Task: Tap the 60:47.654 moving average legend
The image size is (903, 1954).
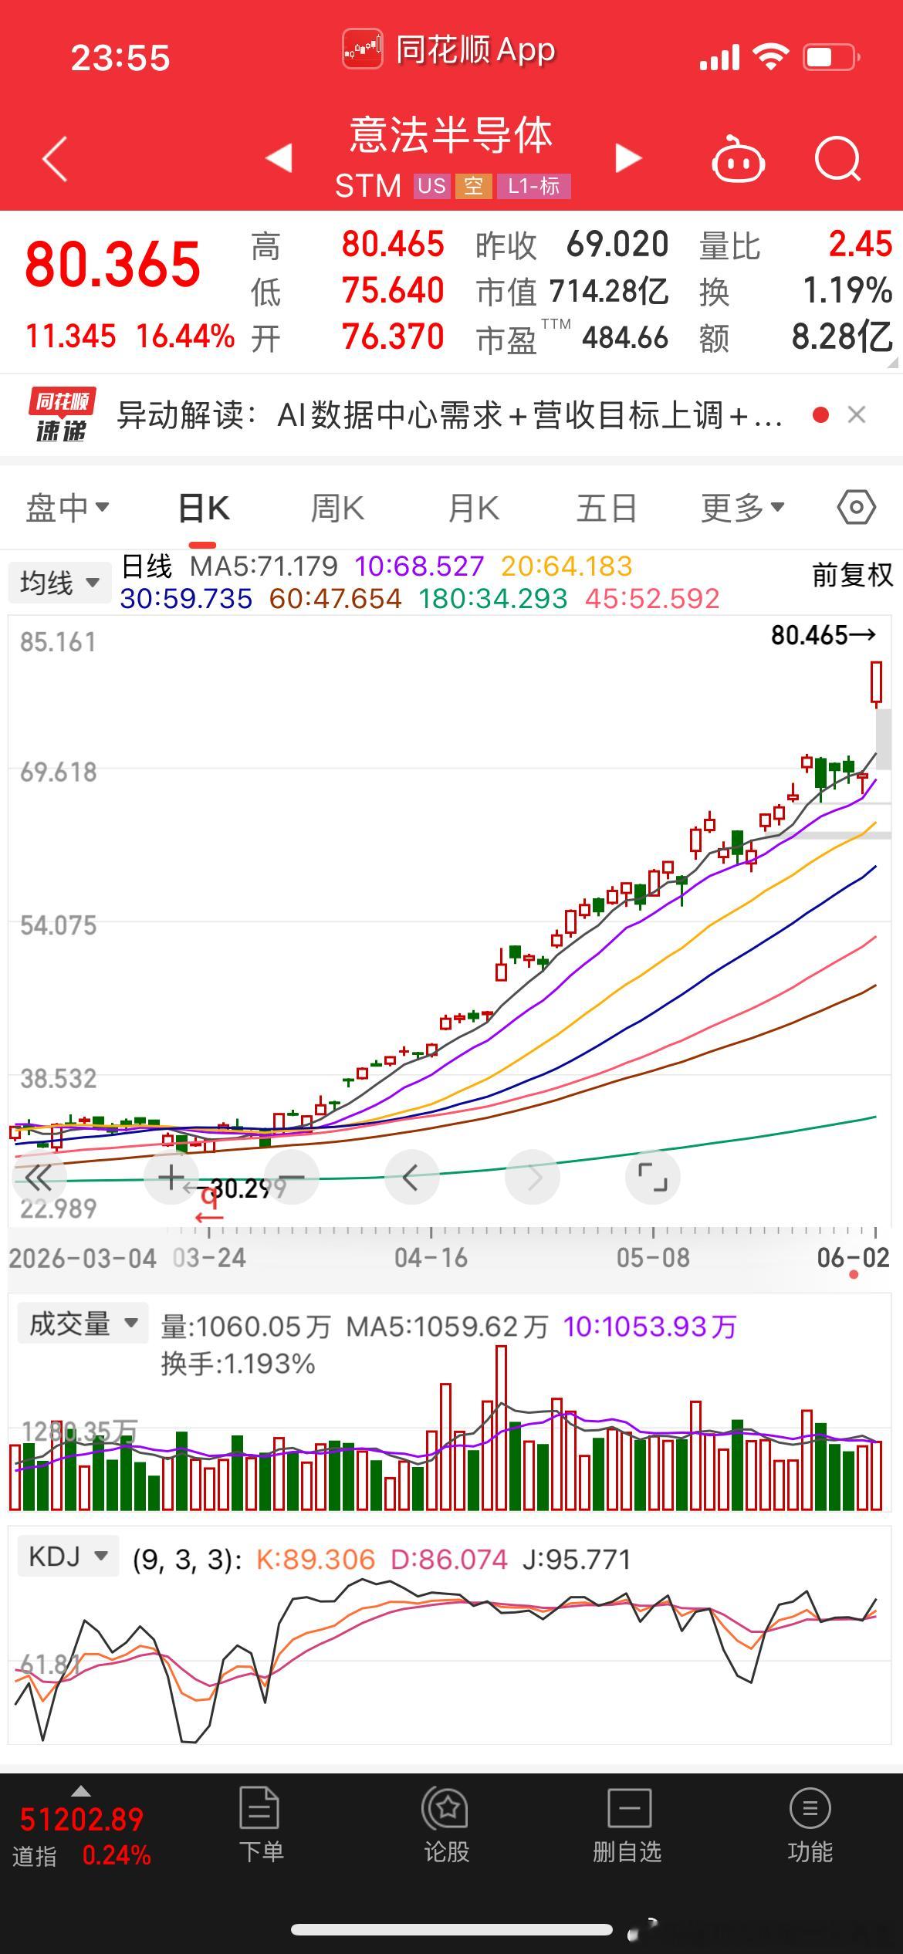Action: pyautogui.click(x=336, y=598)
